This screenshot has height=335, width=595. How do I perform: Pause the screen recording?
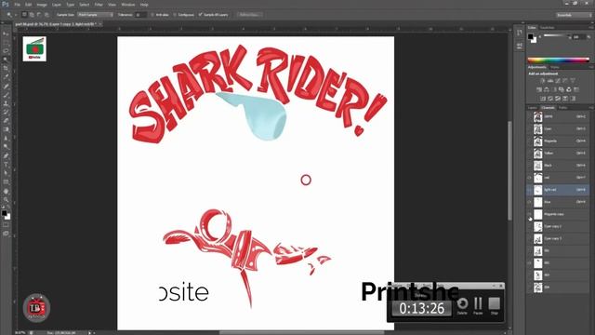click(478, 306)
